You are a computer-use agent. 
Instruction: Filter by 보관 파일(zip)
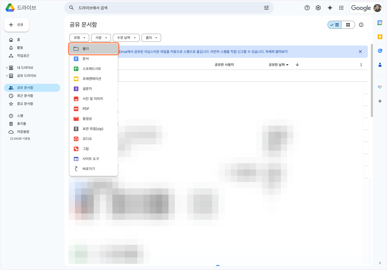tap(94, 129)
